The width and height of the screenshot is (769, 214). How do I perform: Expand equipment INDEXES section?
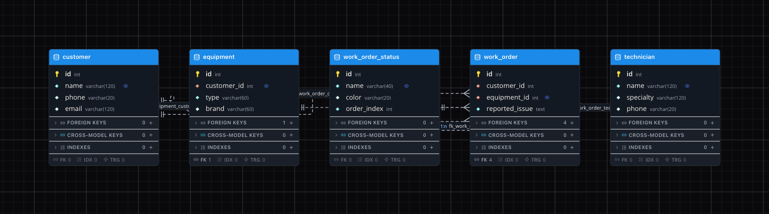click(196, 148)
